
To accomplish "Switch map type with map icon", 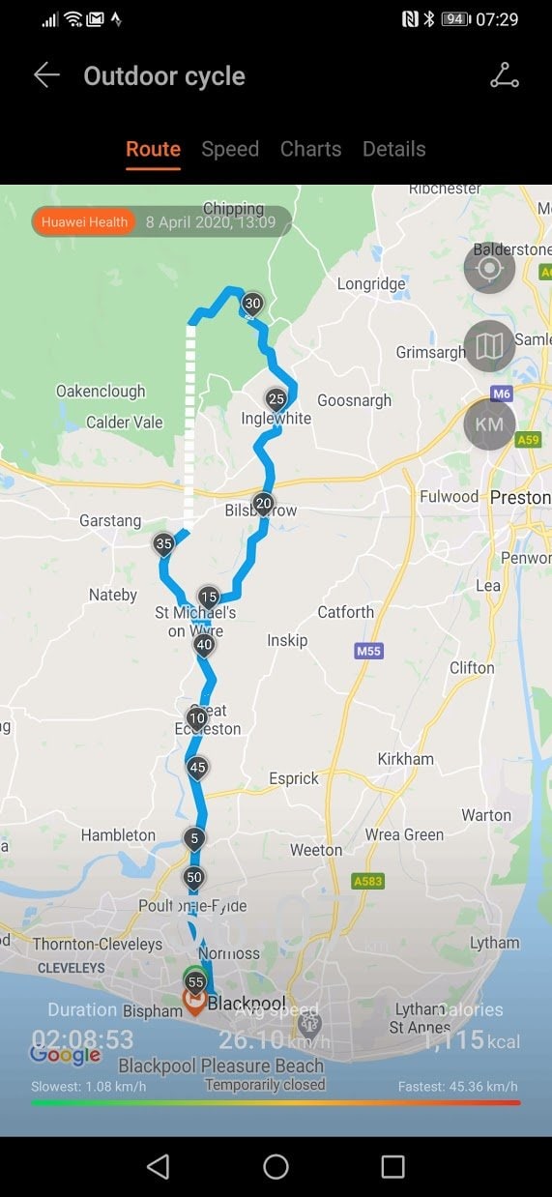I will (489, 346).
